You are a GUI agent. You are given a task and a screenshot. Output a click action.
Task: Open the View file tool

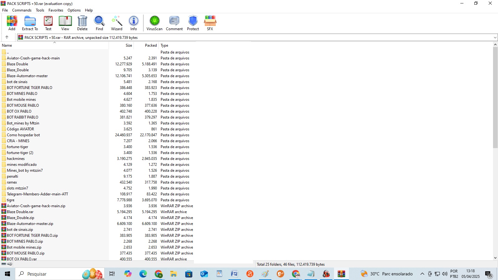(65, 23)
